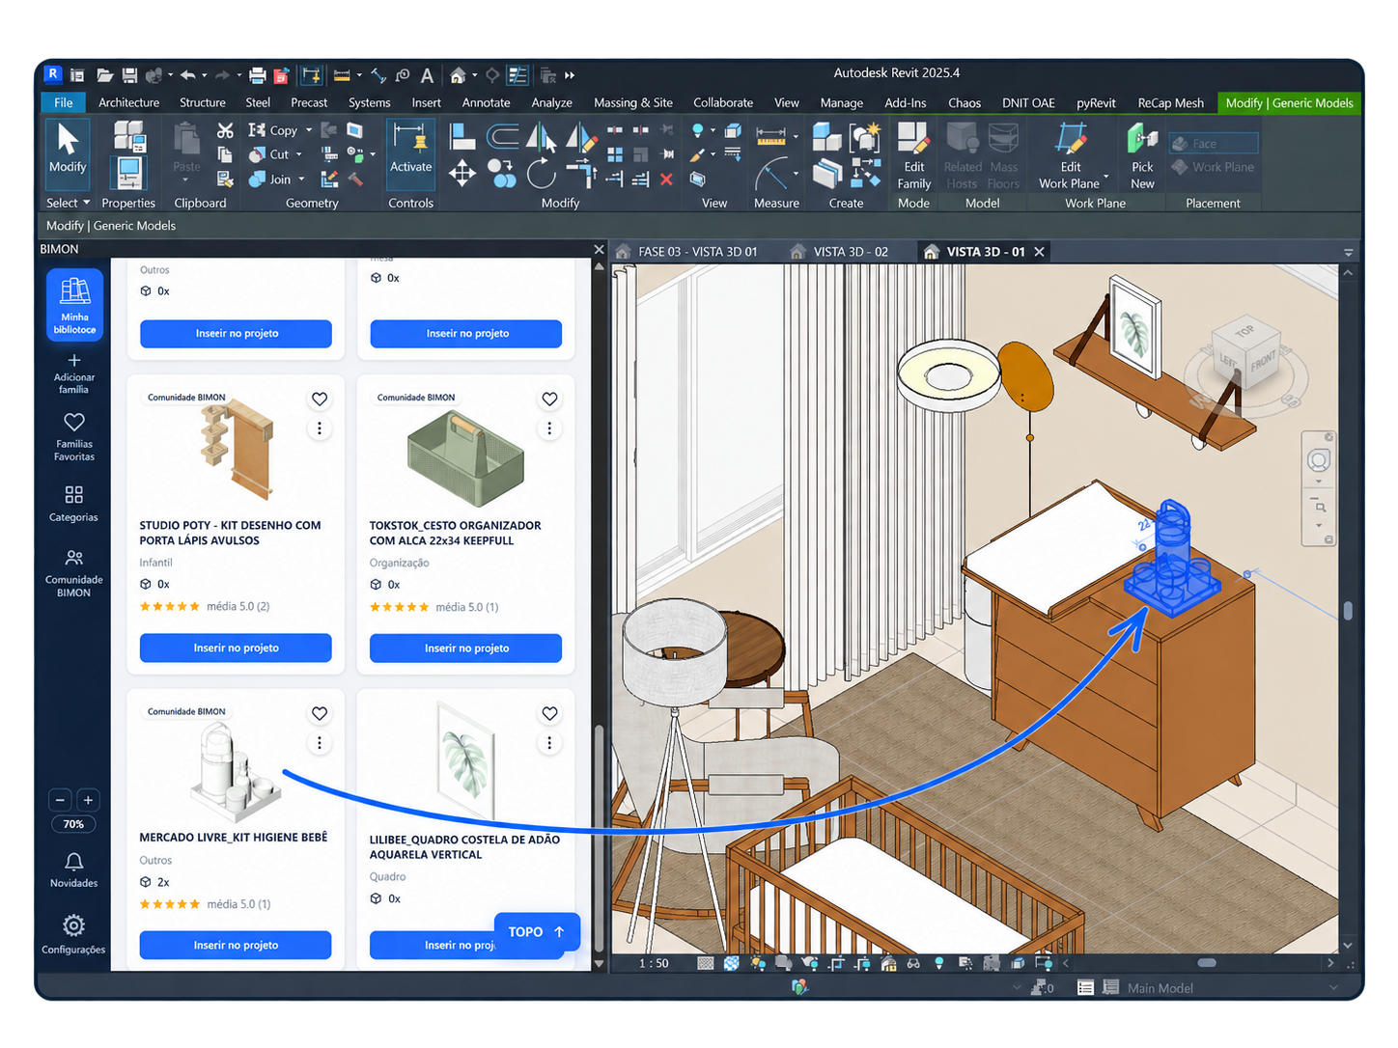Open the Architecture ribbon tab
Screen dimensions: 1398x1048
tap(128, 102)
